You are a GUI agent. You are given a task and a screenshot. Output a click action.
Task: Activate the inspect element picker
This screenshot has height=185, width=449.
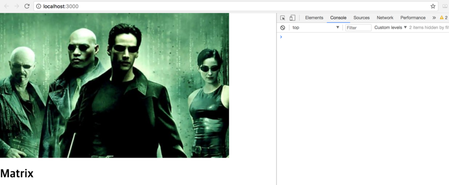tap(282, 18)
